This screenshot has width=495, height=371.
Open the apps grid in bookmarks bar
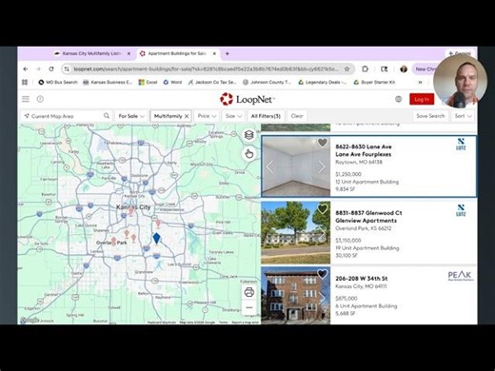click(25, 82)
